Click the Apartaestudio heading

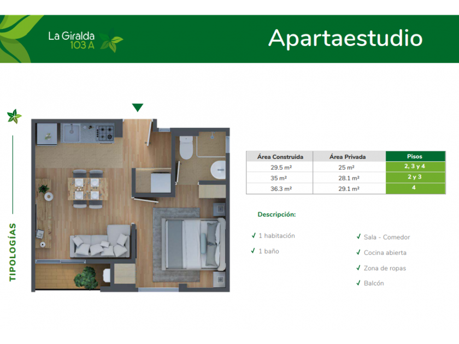(x=345, y=38)
